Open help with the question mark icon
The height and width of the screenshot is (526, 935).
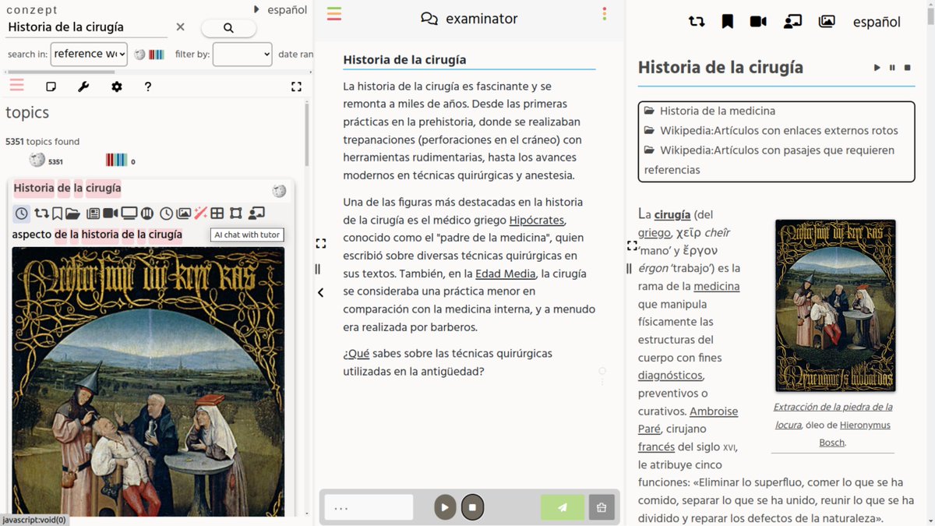pyautogui.click(x=148, y=86)
